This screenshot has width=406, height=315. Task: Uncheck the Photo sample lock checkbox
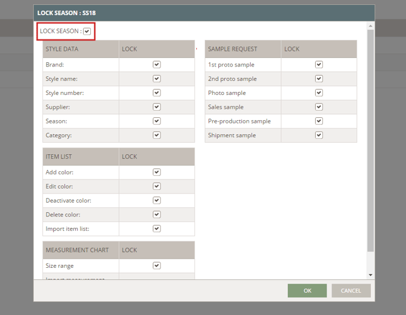pyautogui.click(x=319, y=93)
